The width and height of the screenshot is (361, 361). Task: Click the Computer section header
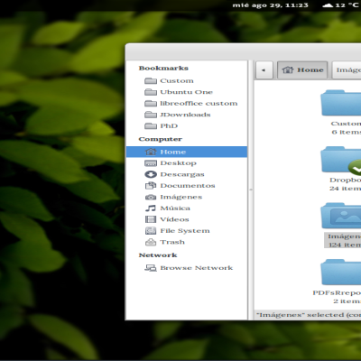coord(160,139)
